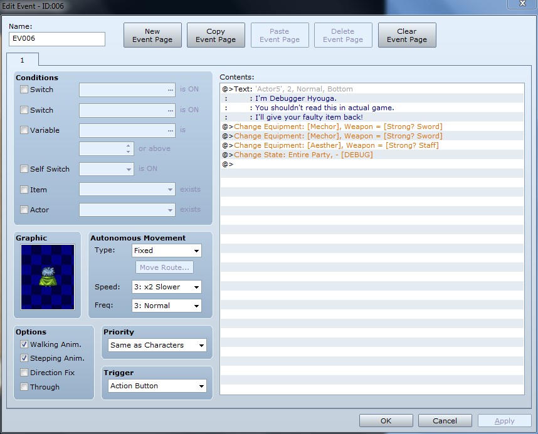Enable the Variable condition checkbox

tap(24, 130)
